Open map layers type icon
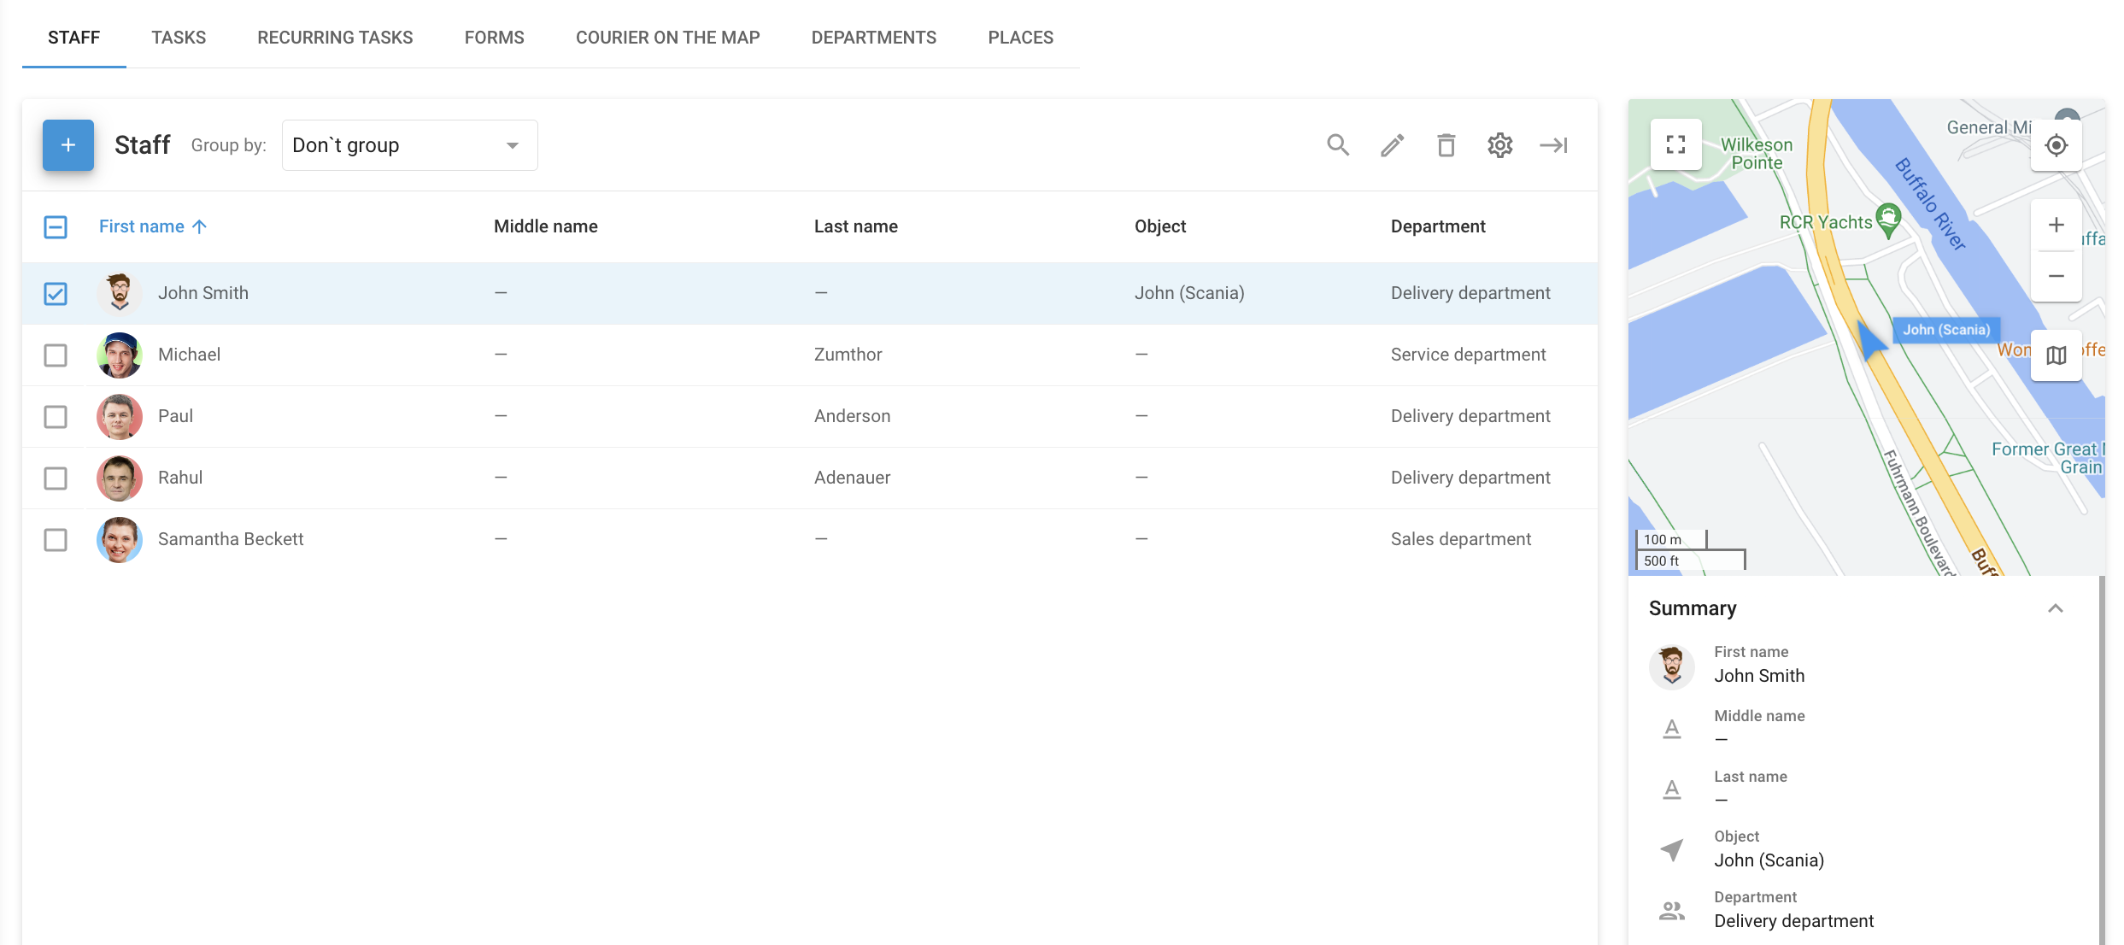 2056,355
